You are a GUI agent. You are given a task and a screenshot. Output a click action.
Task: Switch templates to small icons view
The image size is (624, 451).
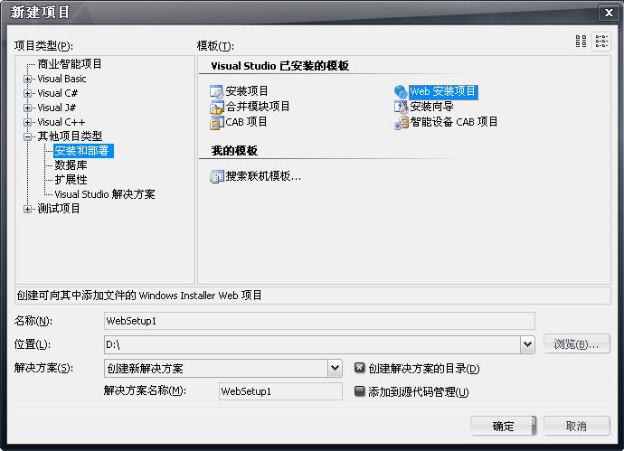(x=601, y=42)
